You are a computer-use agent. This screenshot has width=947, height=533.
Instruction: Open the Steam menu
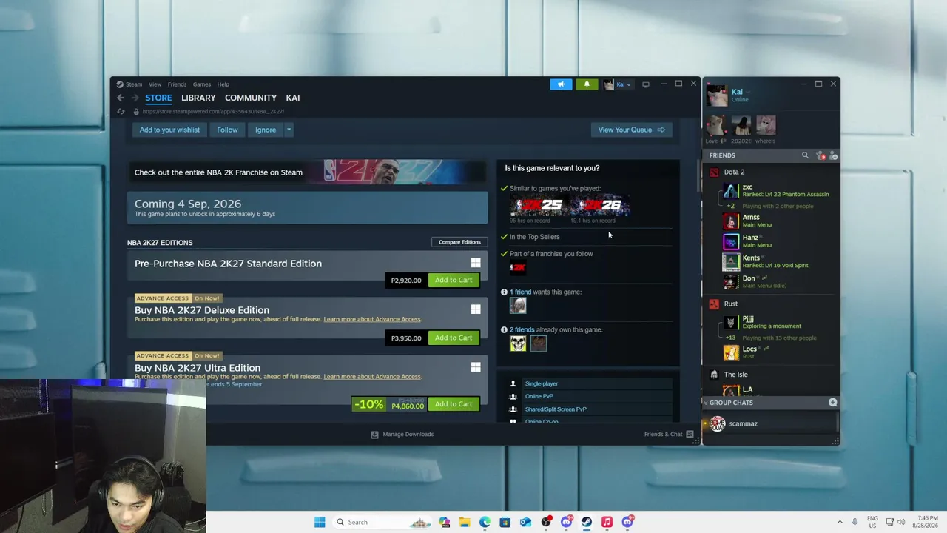134,84
